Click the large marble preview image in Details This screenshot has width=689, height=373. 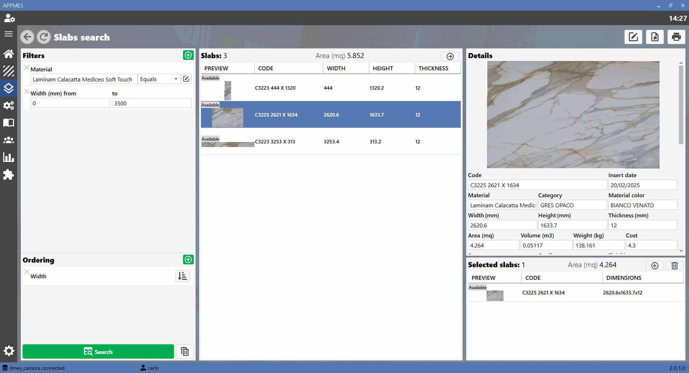(x=573, y=115)
